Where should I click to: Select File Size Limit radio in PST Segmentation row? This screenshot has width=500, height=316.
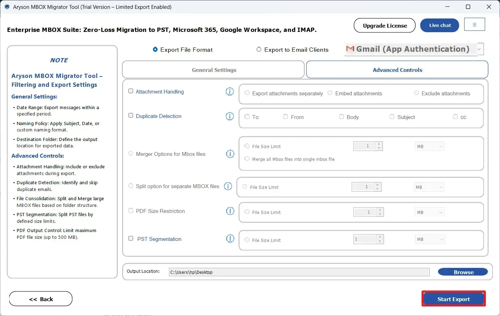(x=247, y=240)
